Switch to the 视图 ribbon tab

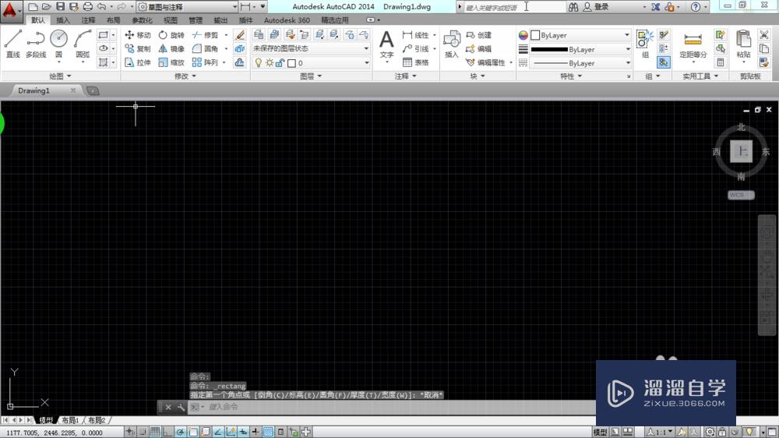pyautogui.click(x=171, y=20)
